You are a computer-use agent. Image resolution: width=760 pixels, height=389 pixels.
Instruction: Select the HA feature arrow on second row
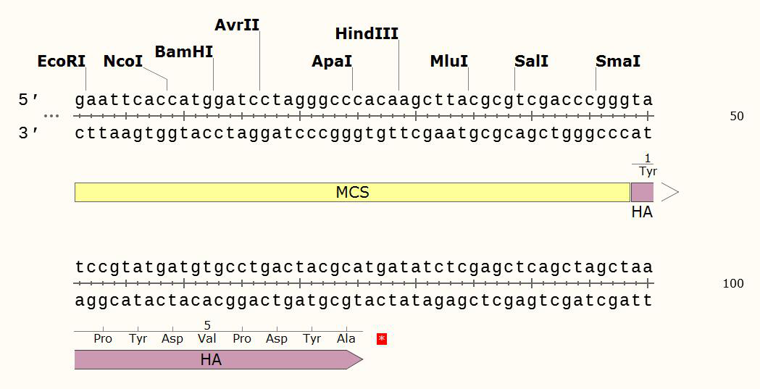pos(217,360)
